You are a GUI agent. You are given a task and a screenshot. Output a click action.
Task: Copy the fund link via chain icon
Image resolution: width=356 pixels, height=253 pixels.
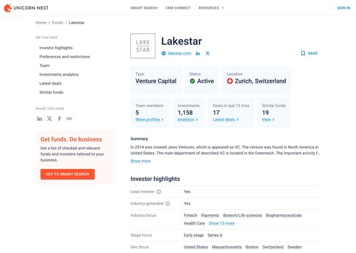pyautogui.click(x=69, y=118)
